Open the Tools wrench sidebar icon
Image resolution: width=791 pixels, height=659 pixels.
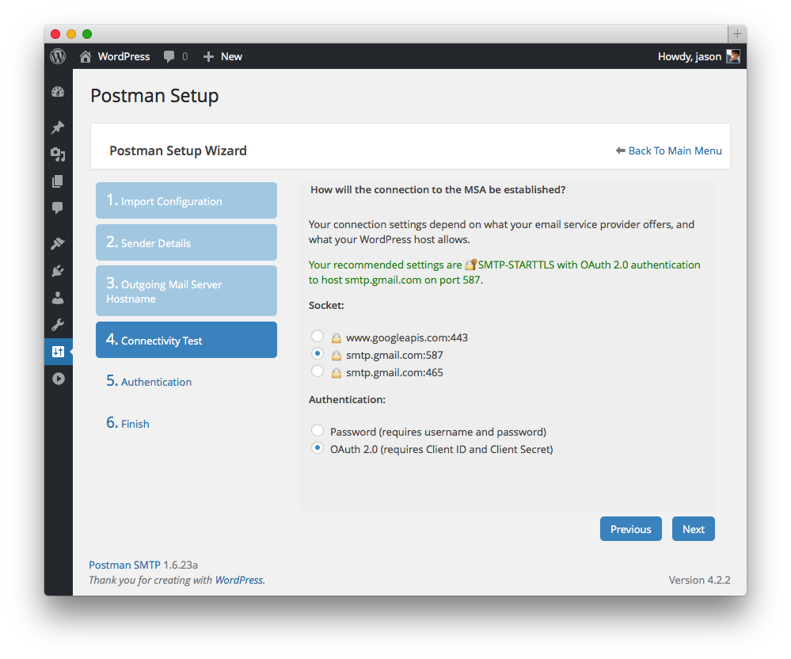point(58,325)
